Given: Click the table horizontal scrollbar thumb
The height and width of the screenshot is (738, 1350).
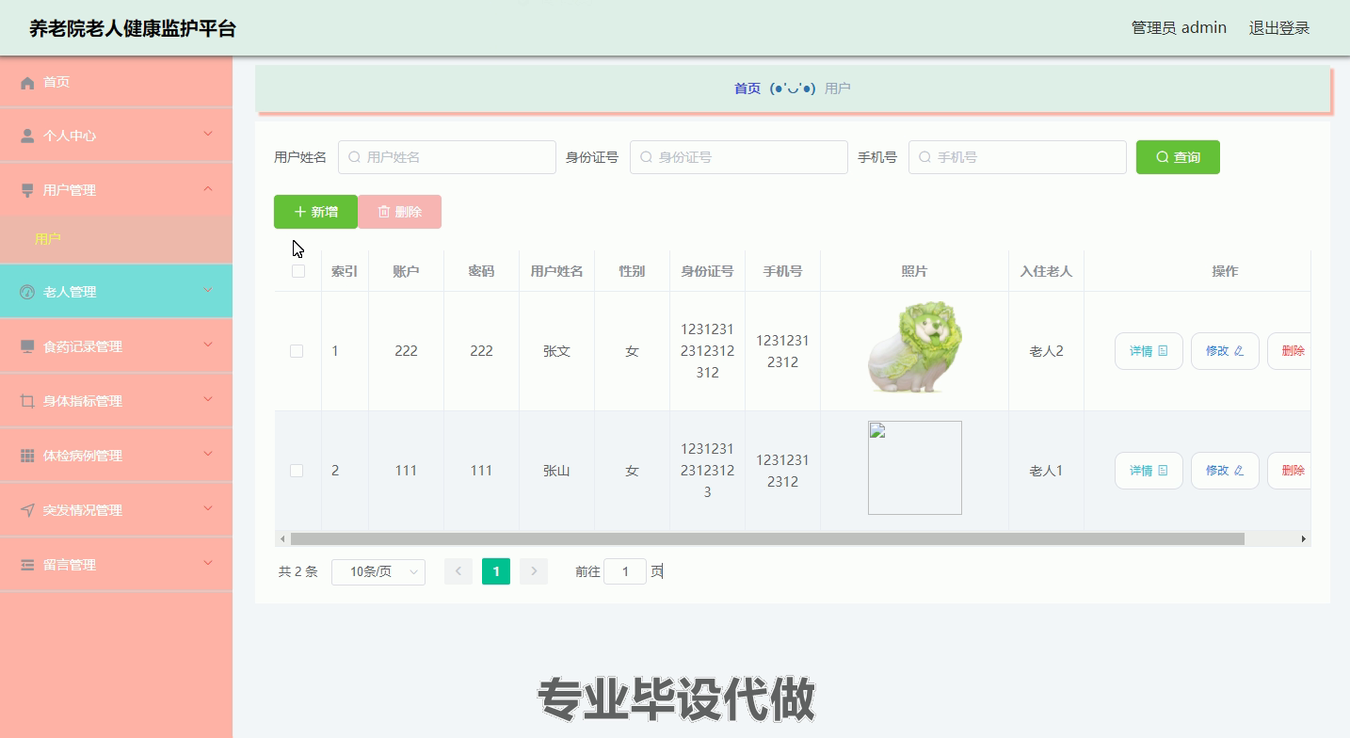Looking at the screenshot, I should pos(767,539).
